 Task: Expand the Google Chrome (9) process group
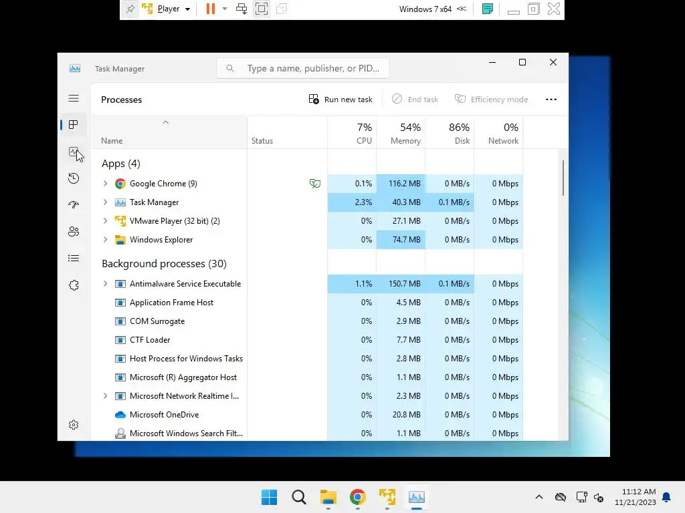point(105,184)
